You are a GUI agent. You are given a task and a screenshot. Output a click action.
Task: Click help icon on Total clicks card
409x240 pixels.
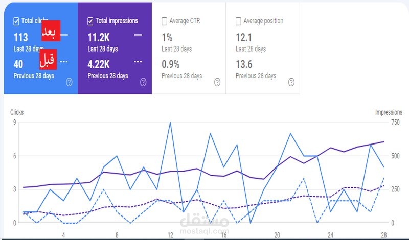point(69,82)
